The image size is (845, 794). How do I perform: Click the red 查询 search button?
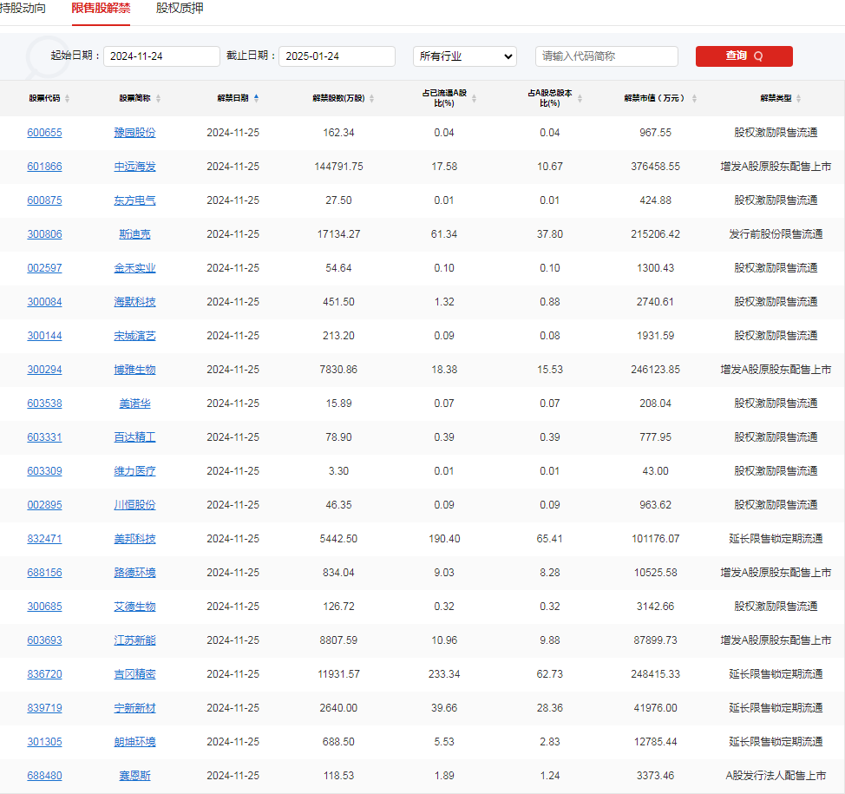pos(743,56)
